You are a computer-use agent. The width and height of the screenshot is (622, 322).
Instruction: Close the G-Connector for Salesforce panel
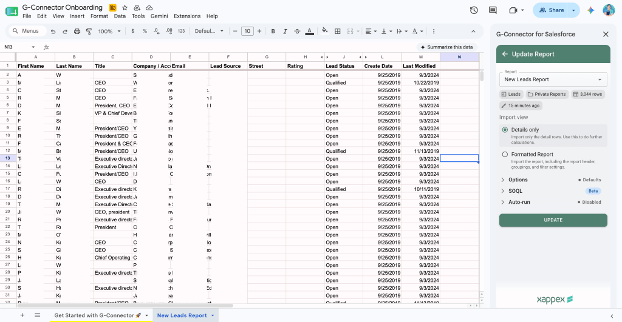tap(606, 34)
